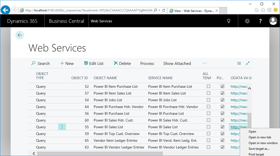Screen dimensions: 280x156
Task: Click the Dynamics 365 header link
Action: coord(22,21)
